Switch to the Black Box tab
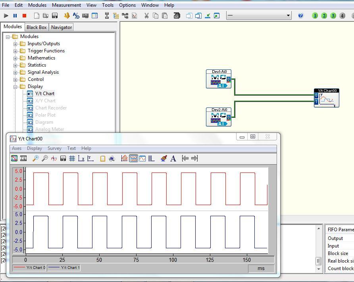This screenshot has width=354, height=282. click(37, 27)
